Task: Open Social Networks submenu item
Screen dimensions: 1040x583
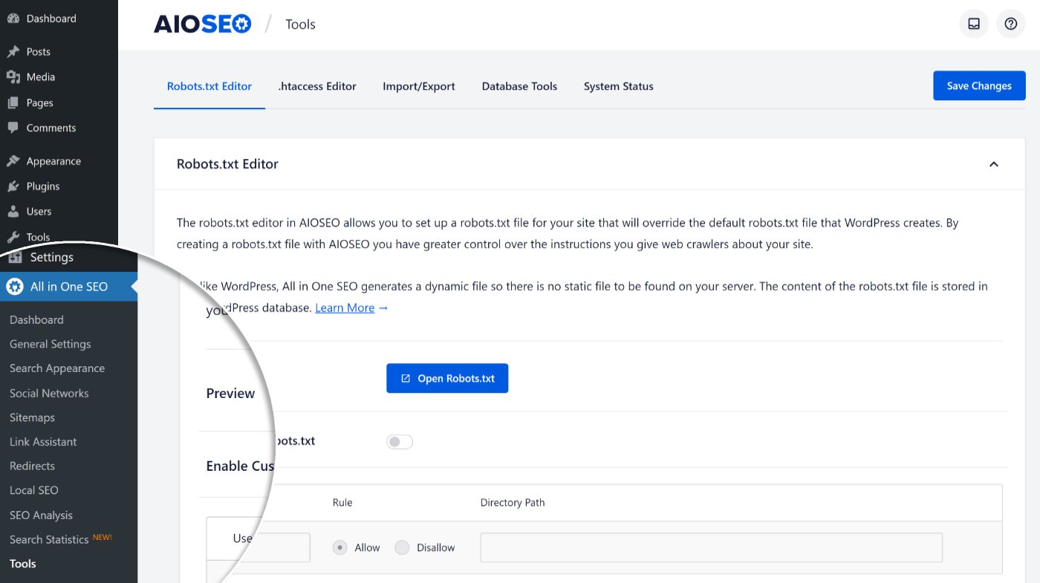Action: coord(49,393)
